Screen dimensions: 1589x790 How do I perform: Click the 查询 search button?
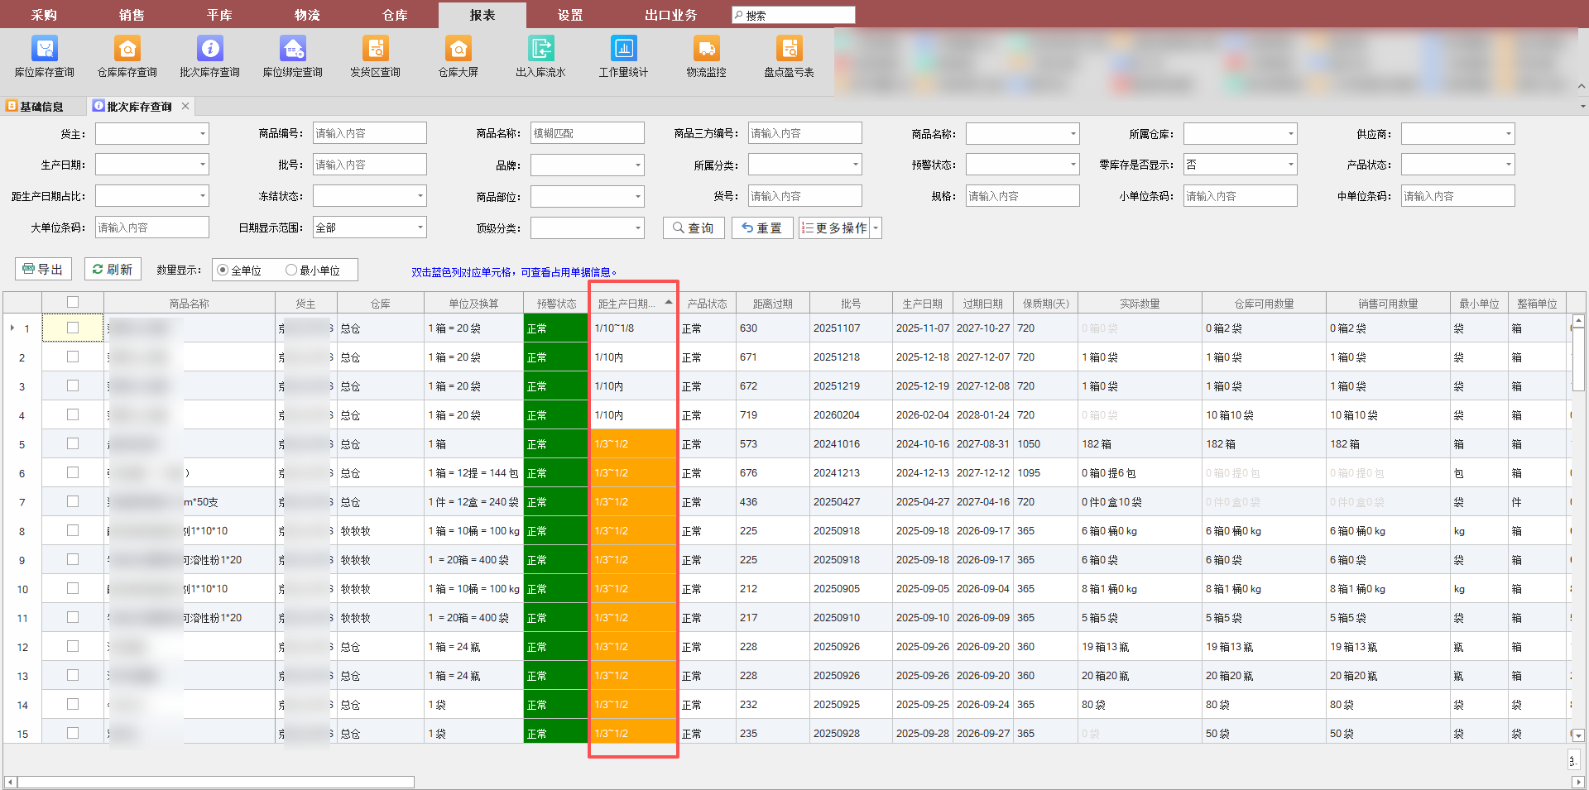point(694,228)
